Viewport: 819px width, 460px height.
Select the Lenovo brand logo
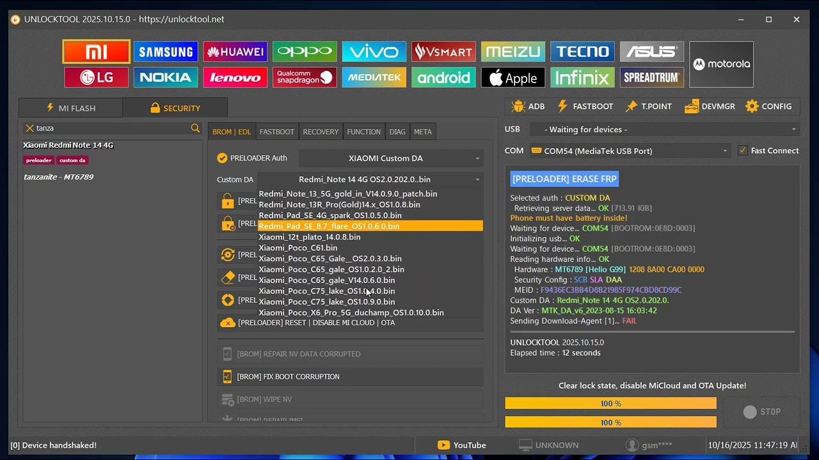click(x=235, y=77)
